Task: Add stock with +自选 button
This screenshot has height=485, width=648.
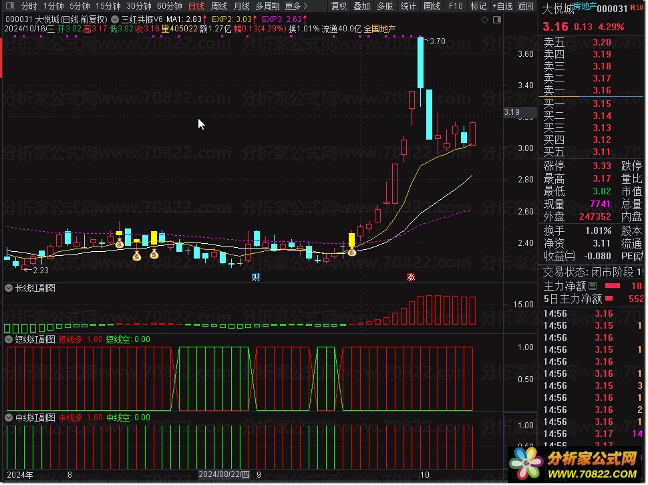Action: point(502,6)
